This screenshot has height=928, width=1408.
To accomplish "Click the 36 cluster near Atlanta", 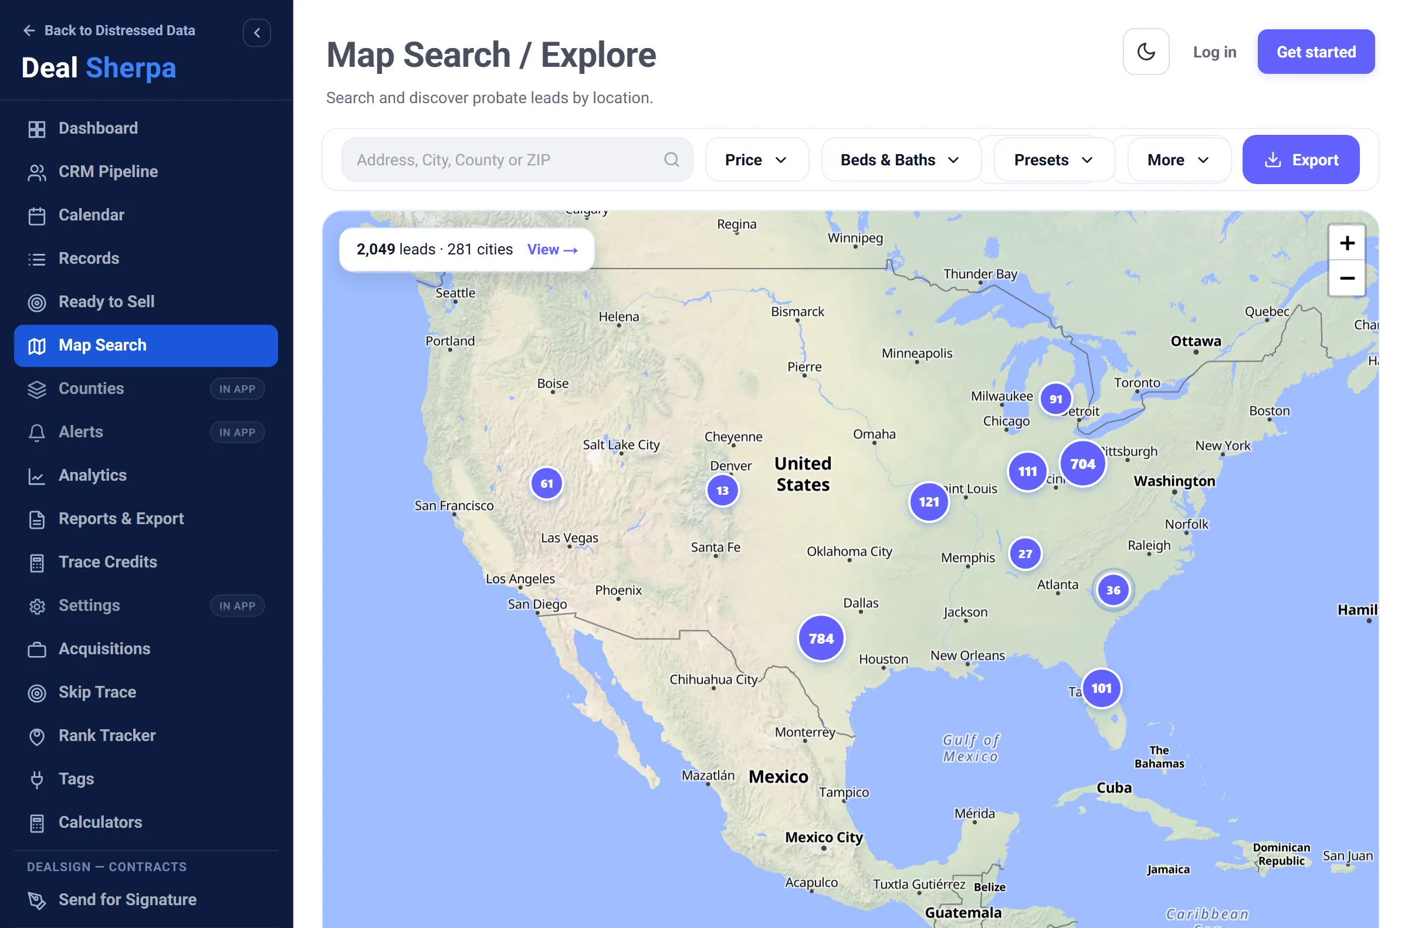I will [1113, 591].
